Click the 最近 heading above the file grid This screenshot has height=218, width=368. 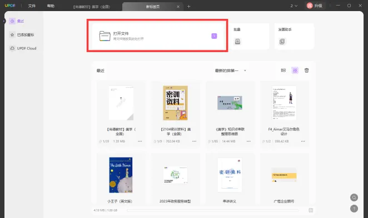pyautogui.click(x=101, y=70)
